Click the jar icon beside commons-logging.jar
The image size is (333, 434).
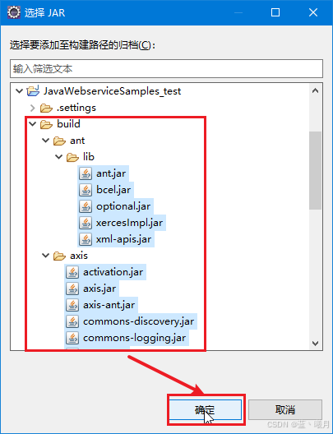[72, 338]
